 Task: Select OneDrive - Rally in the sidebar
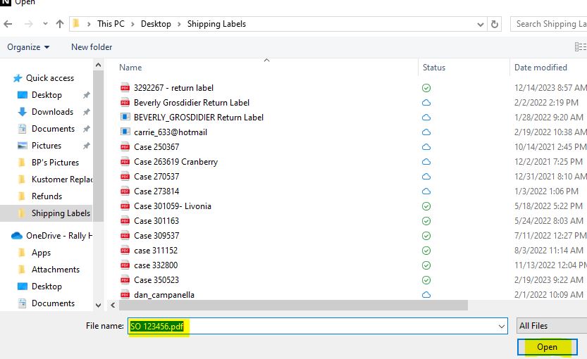(58, 236)
